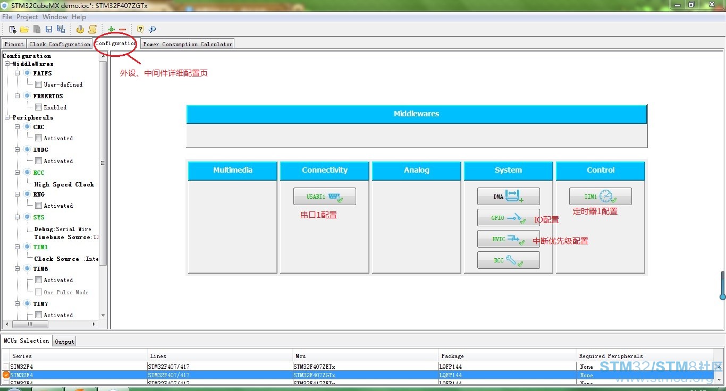Open the GPIO configuration button
This screenshot has height=391, width=726.
509,218
